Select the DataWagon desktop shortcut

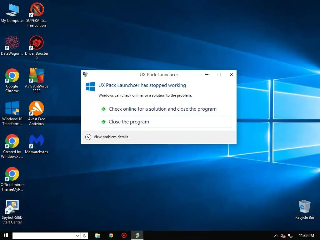[x=12, y=45]
